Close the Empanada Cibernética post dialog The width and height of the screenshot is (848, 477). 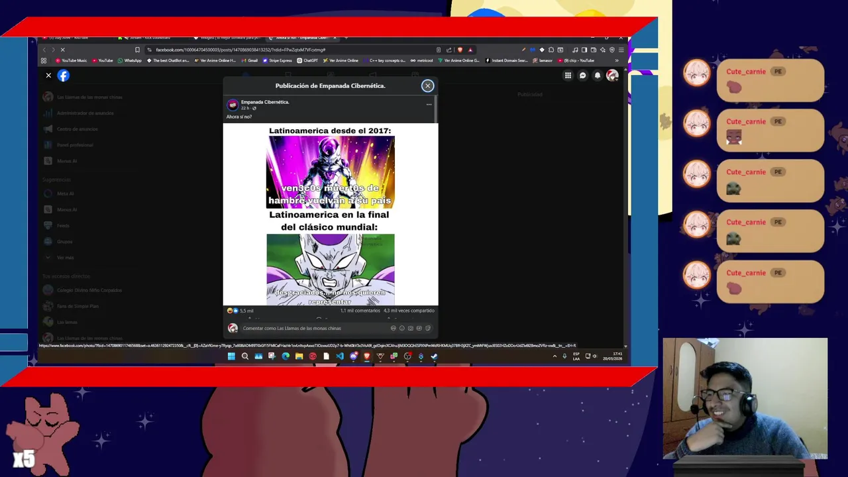(427, 85)
